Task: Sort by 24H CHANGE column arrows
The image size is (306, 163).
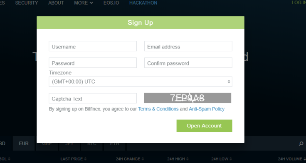Action: click(x=143, y=159)
